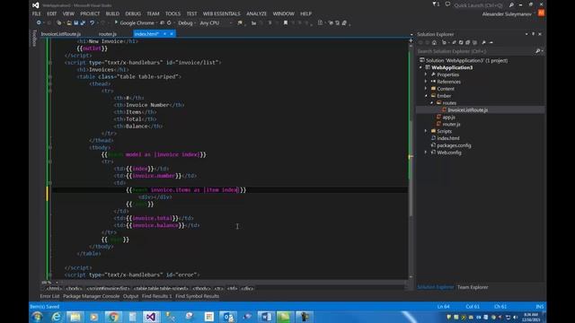Select index.html in Solution Explorer tree
Screen dimensions: 575x323
(x=448, y=138)
